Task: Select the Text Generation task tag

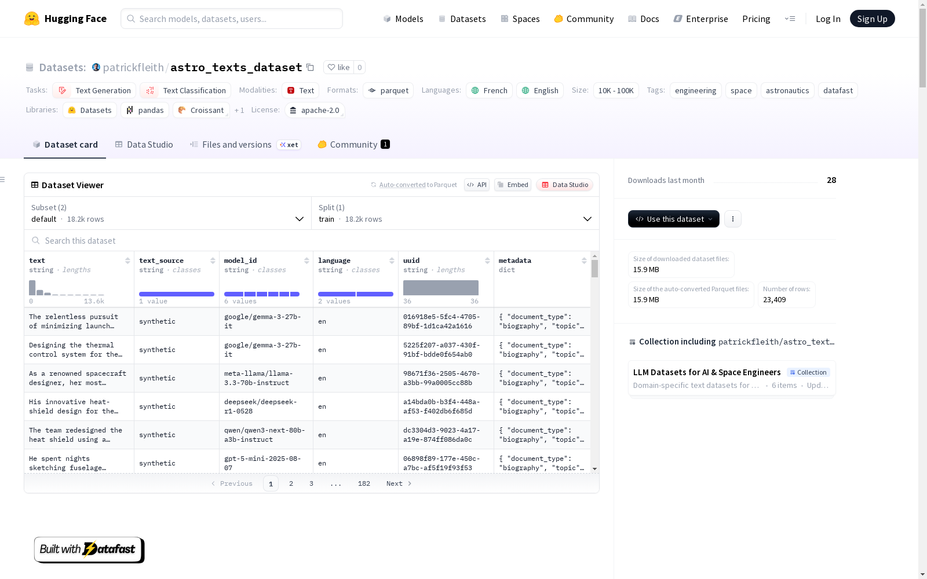Action: click(94, 90)
